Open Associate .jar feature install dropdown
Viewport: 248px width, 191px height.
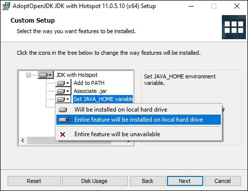coord(63,91)
